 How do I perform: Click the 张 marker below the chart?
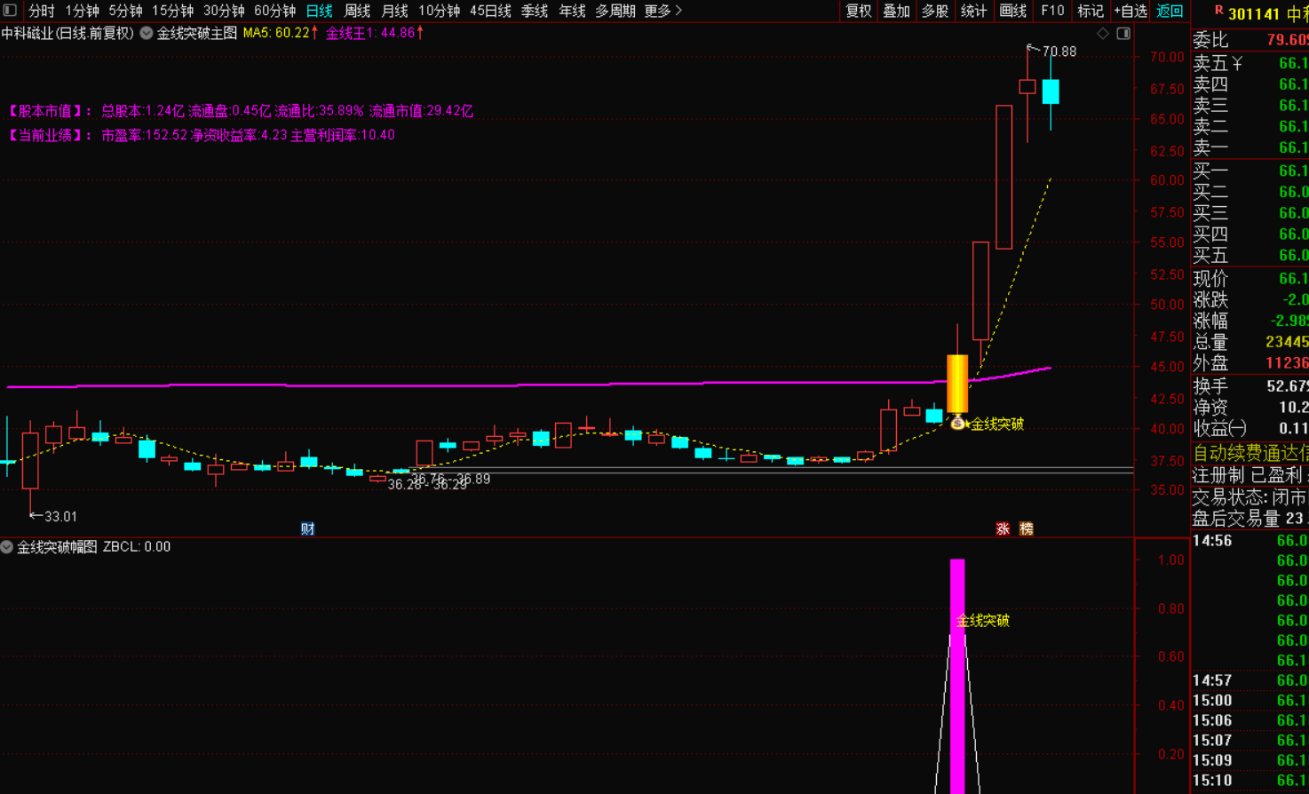coord(1003,528)
